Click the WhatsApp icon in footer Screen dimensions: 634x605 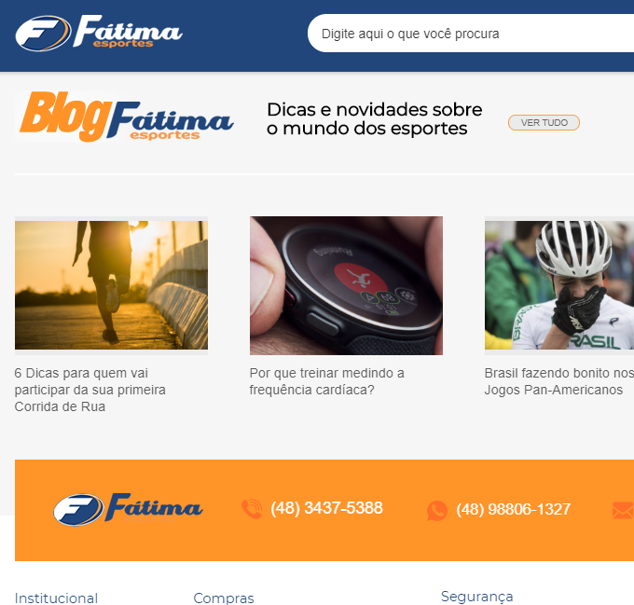click(x=437, y=510)
